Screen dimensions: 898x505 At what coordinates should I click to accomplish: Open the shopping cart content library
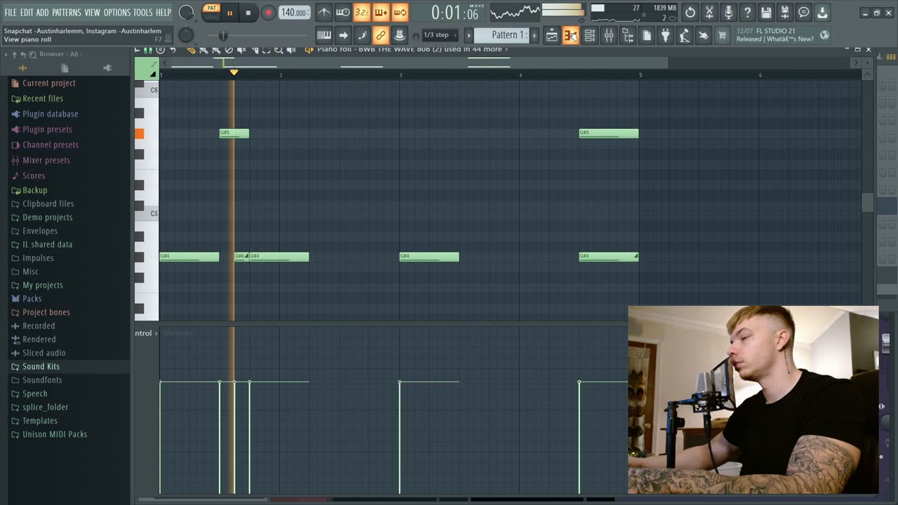722,35
